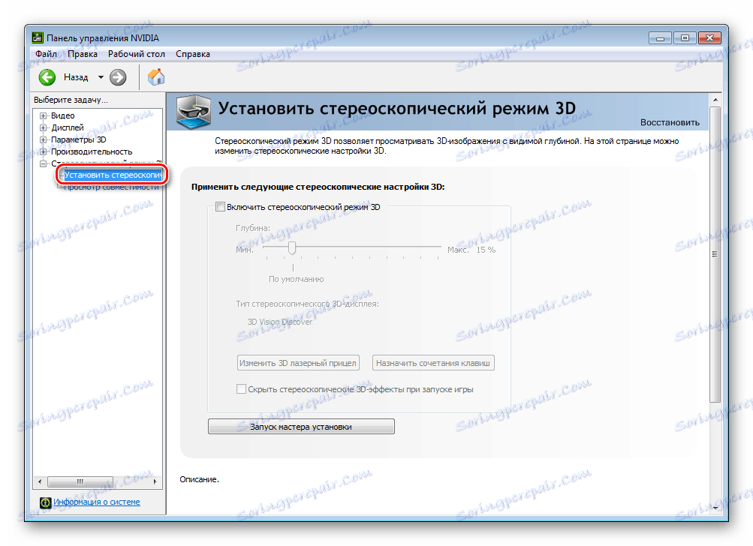Open Информация о системе link
The image size is (753, 546).
click(x=97, y=502)
